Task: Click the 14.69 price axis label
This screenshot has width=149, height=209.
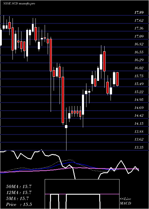Action: [139, 108]
